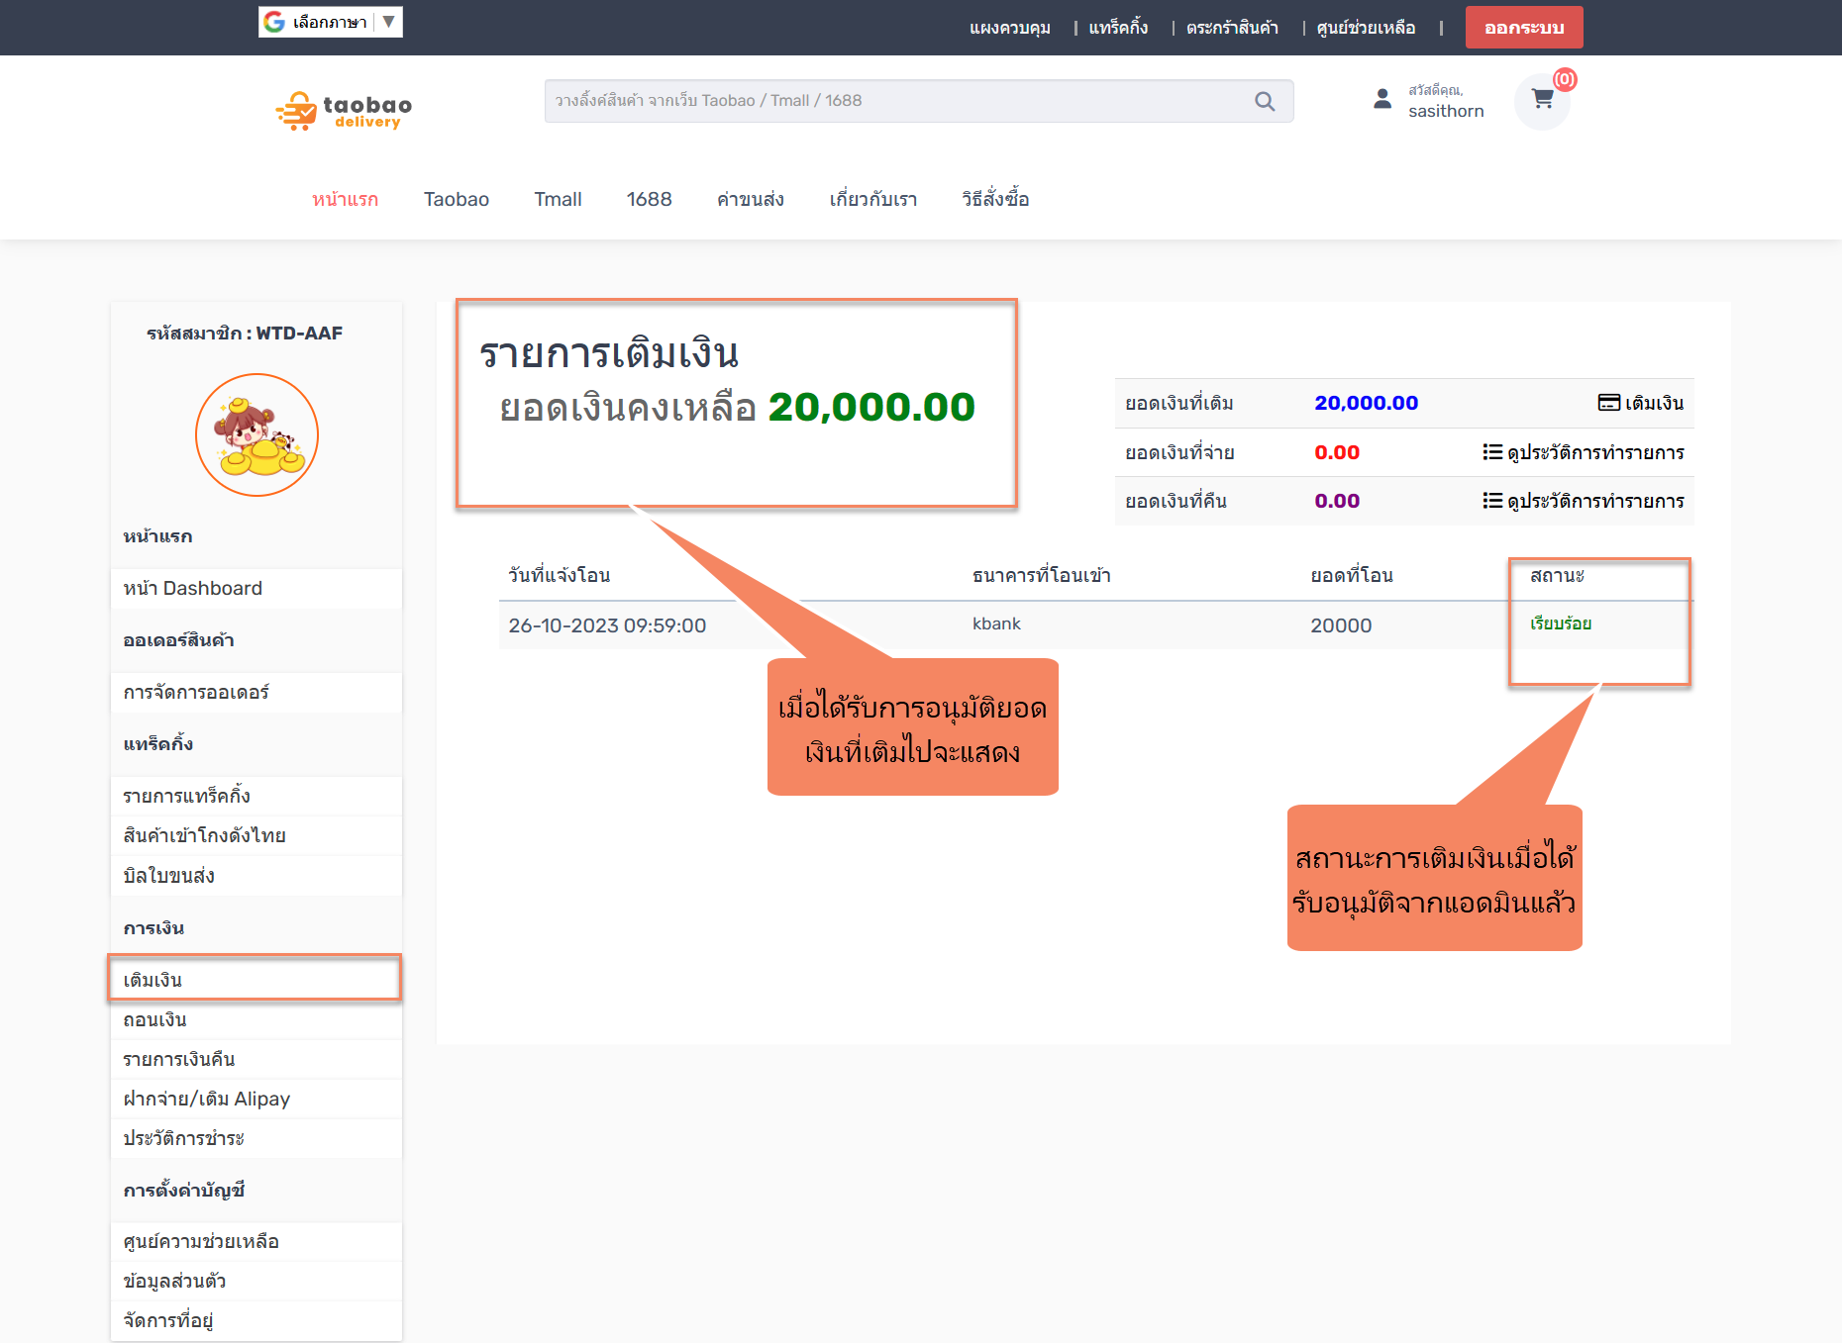Click the user profile icon
The height and width of the screenshot is (1343, 1842).
1382,99
